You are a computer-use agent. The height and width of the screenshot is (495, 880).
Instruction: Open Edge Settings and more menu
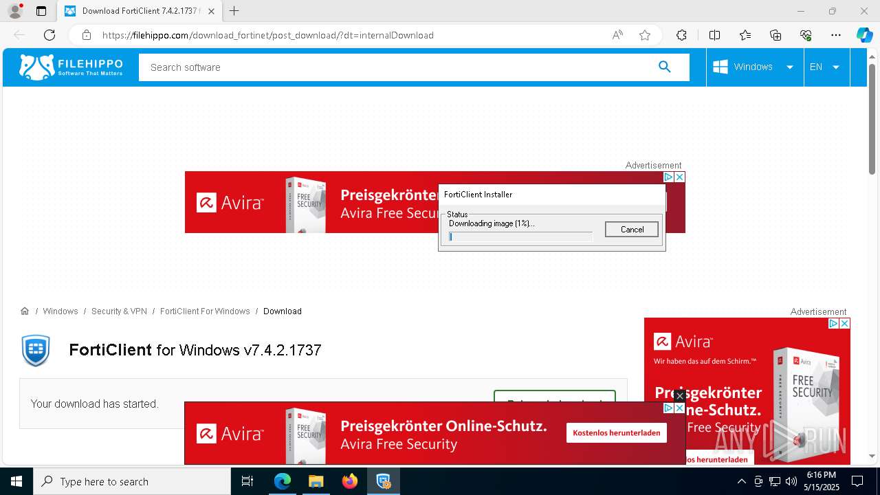click(836, 35)
